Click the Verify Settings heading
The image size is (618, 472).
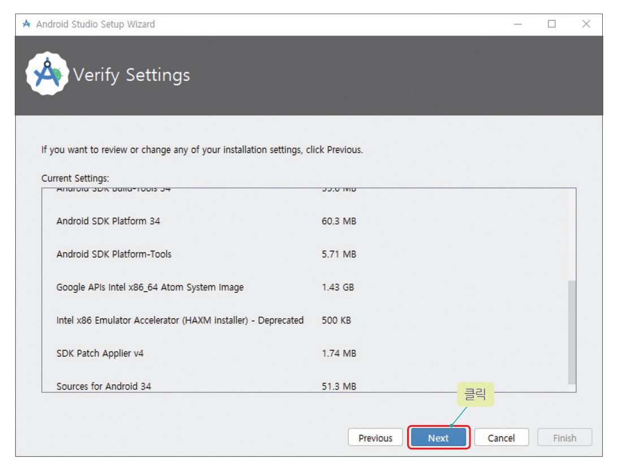(x=131, y=75)
